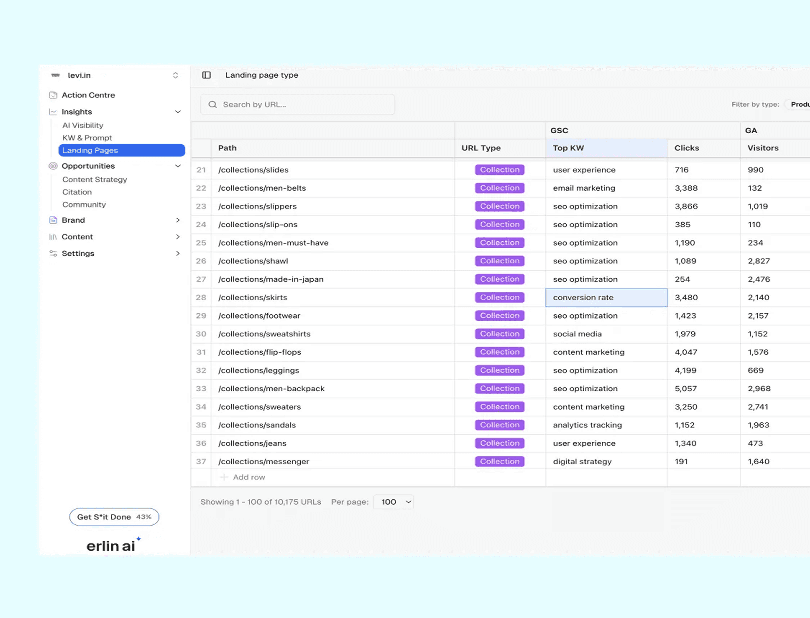
Task: Open the AI Visibility page
Action: point(83,125)
